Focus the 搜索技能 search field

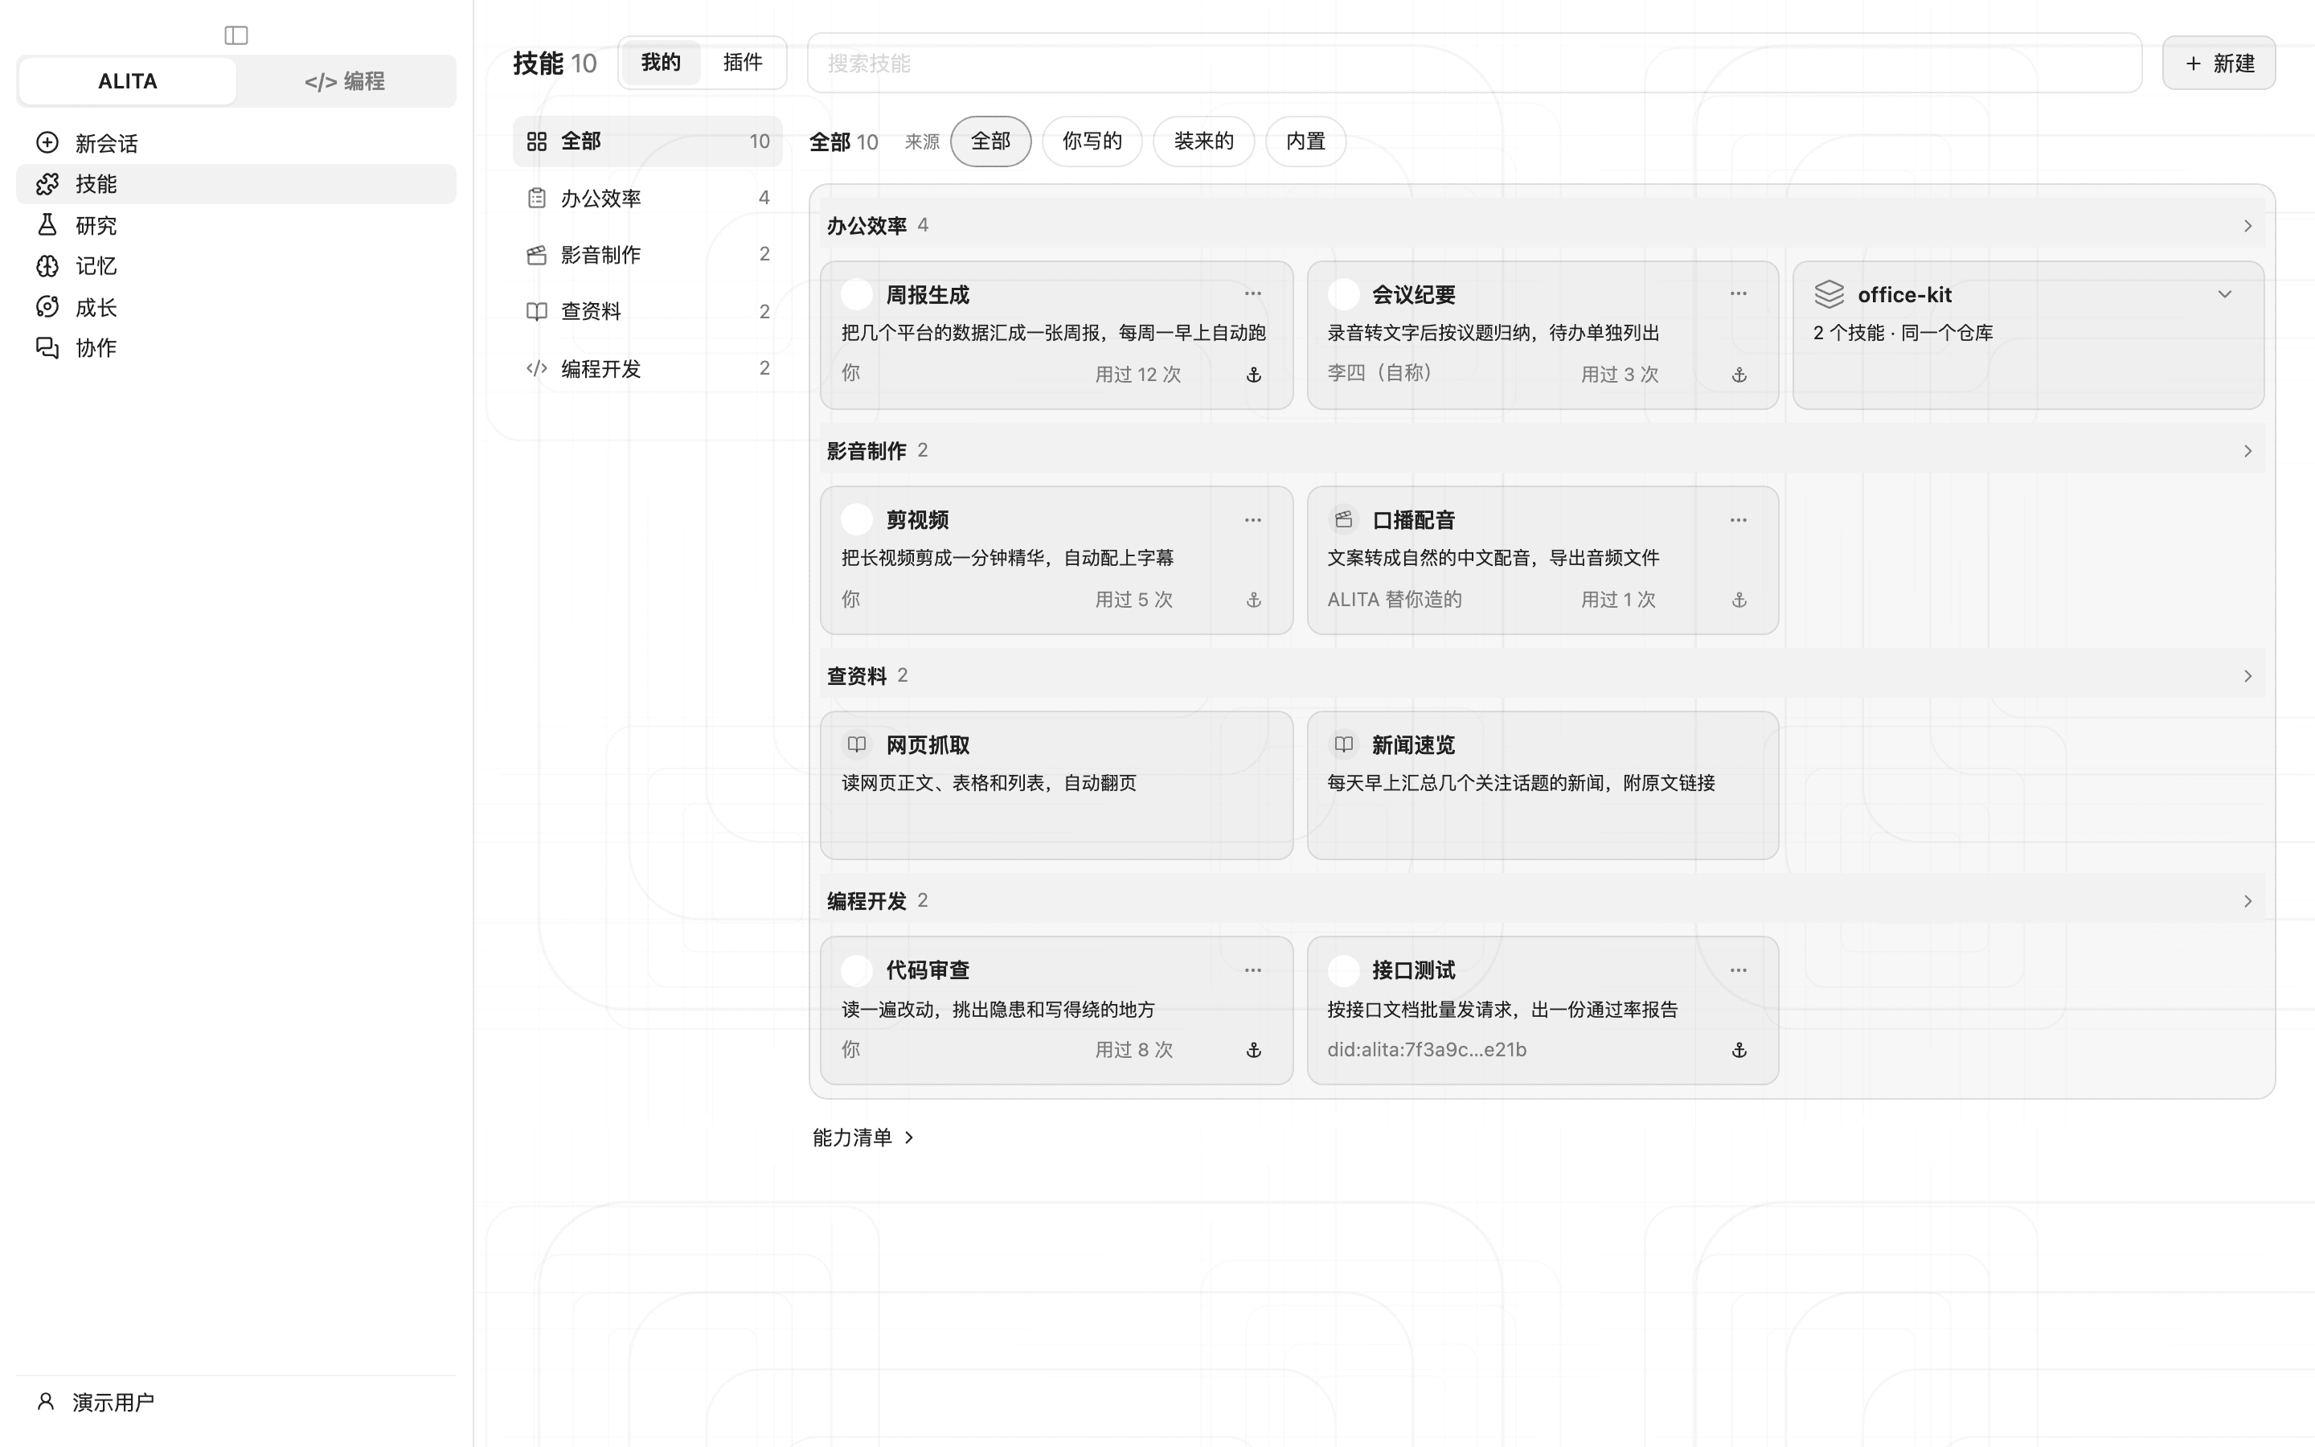point(1473,64)
